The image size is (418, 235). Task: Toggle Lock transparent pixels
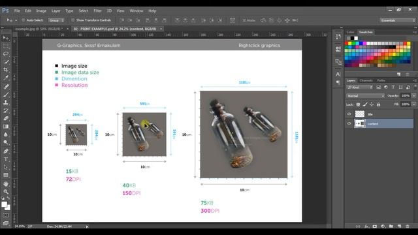tap(358, 104)
